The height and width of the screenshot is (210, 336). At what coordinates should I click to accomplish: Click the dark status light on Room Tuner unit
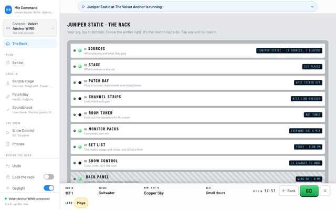pos(80,115)
